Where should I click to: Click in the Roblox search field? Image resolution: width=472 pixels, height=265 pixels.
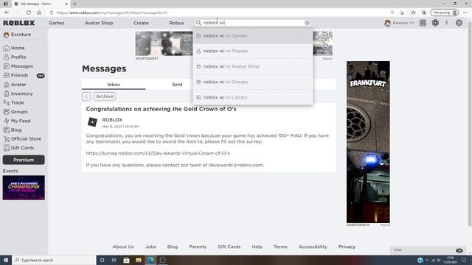252,23
